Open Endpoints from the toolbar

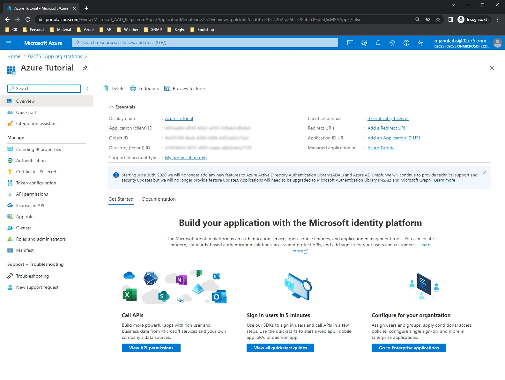144,88
